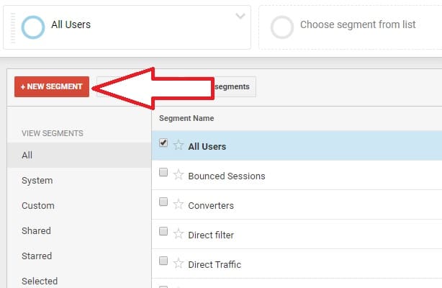Click the All Users blue circle icon
The width and height of the screenshot is (442, 288).
[33, 27]
